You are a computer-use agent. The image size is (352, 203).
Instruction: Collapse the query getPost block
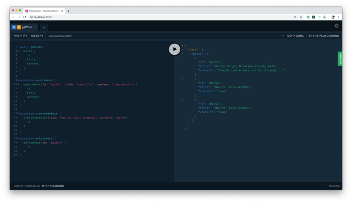pos(18,47)
